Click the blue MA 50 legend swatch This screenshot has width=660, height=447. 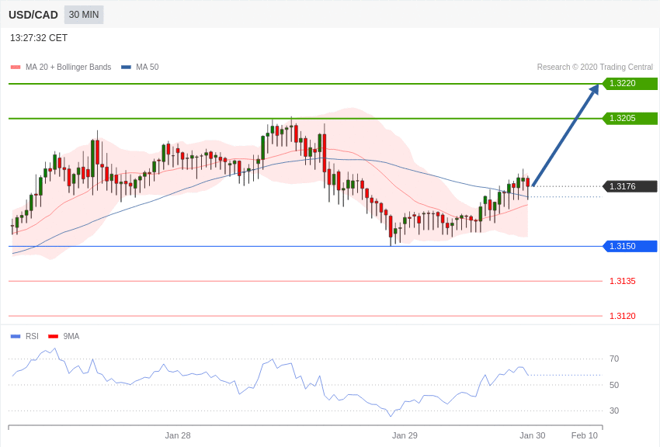tap(126, 67)
